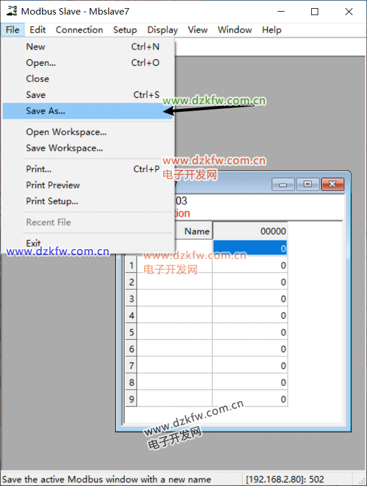Click Exit in the File menu
The image size is (367, 486).
pyautogui.click(x=33, y=243)
